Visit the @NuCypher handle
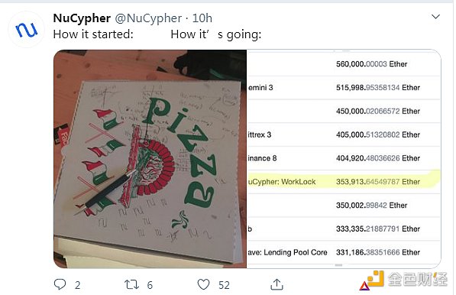 pos(149,18)
